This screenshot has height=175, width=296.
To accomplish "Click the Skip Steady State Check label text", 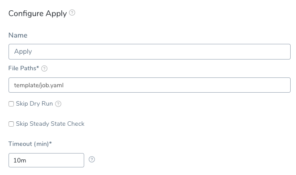I will tap(50, 124).
